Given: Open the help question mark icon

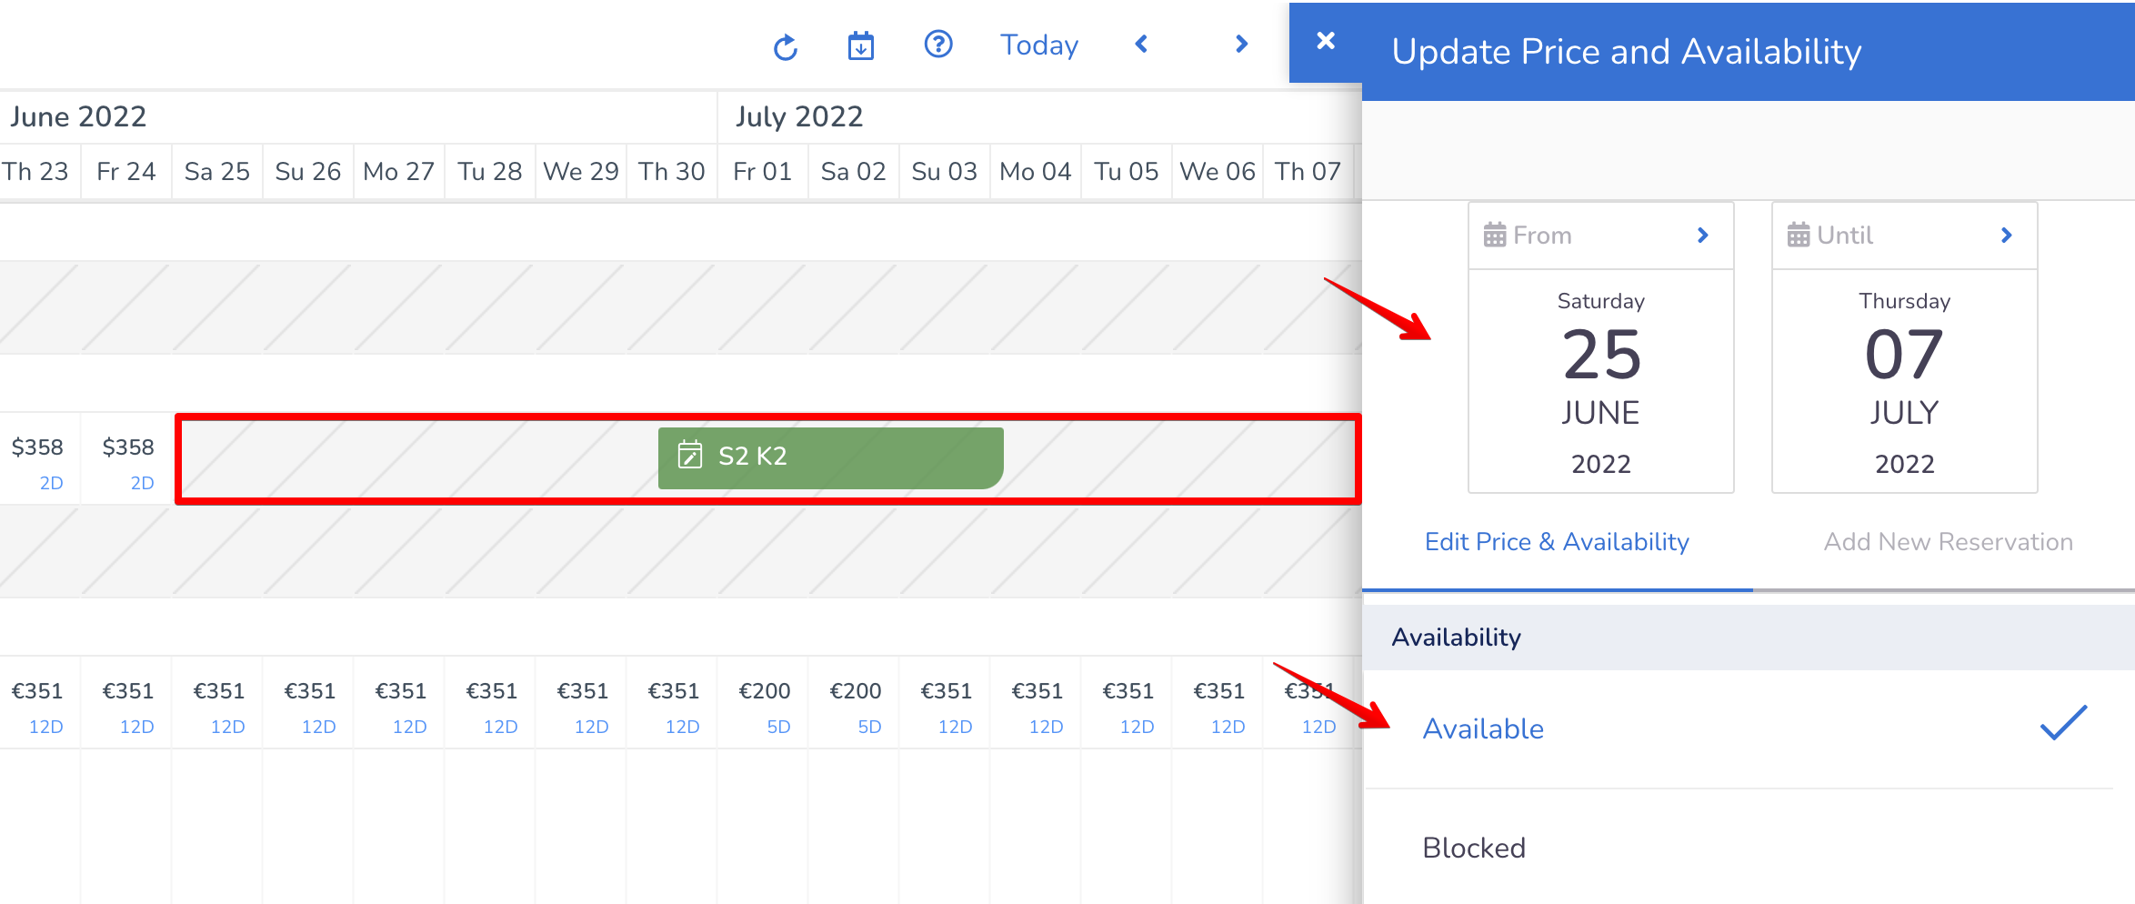Looking at the screenshot, I should [x=938, y=45].
